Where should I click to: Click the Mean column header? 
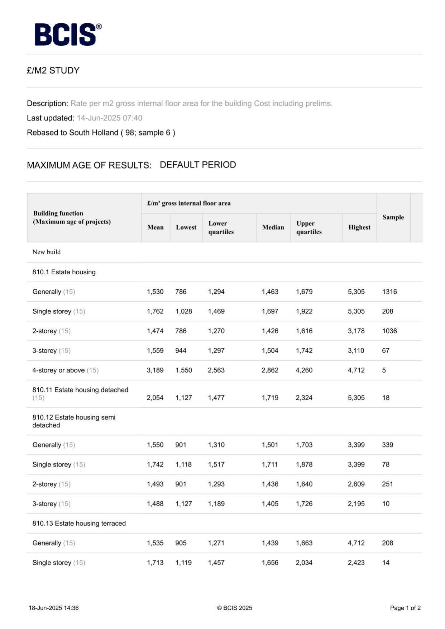coord(155,227)
